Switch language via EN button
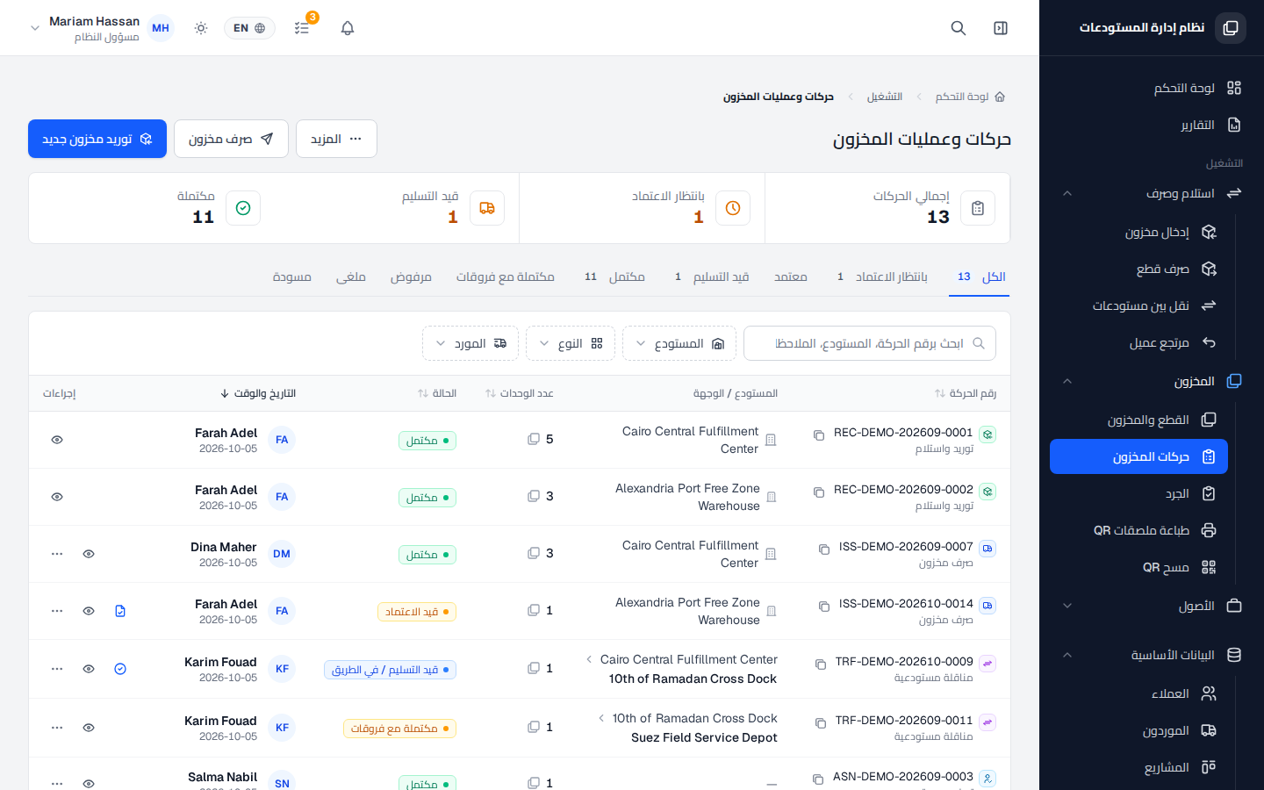 (x=249, y=28)
